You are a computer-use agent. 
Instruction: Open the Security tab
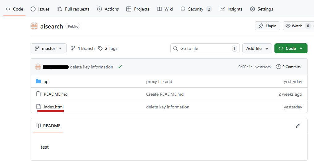(x=196, y=9)
